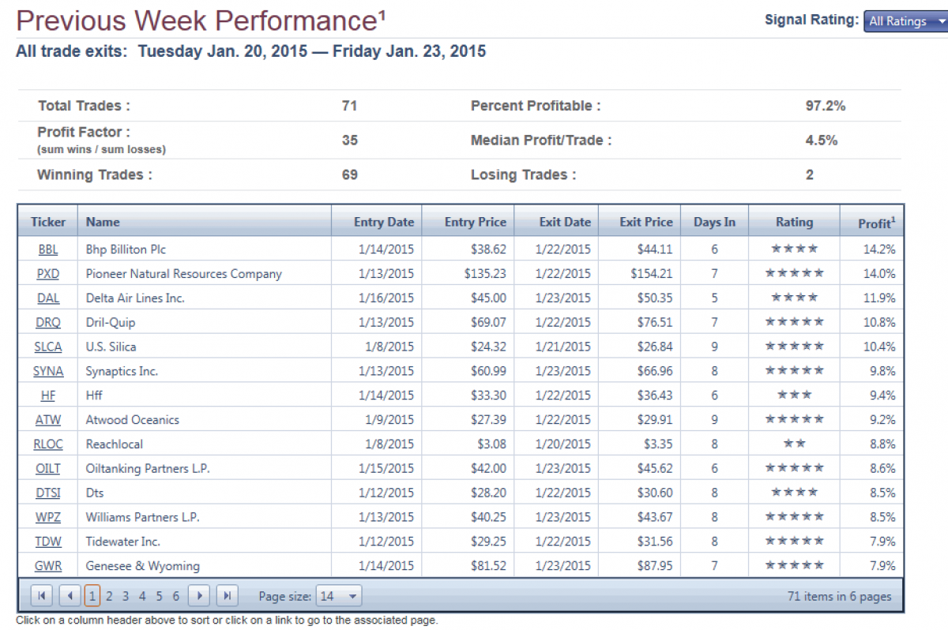The height and width of the screenshot is (630, 948).
Task: Sort by Rating column header
Action: [793, 222]
